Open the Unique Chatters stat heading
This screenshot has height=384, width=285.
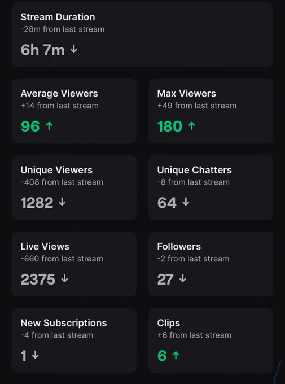(194, 170)
